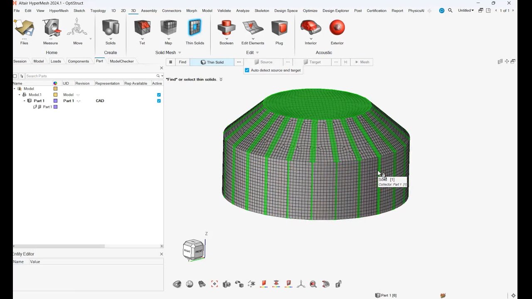
Task: Click the padlock icon in bottom toolbar
Action: 338,284
